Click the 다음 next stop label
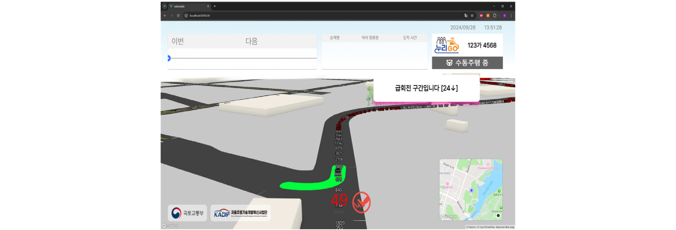 (x=251, y=41)
